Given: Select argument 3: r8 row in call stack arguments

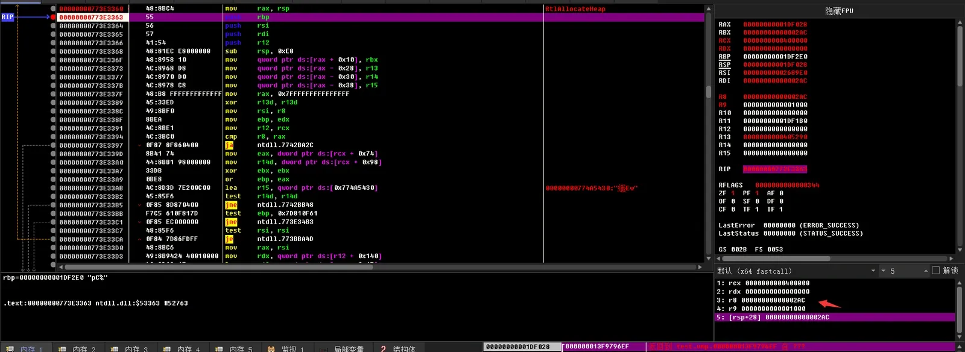Looking at the screenshot, I should 835,300.
